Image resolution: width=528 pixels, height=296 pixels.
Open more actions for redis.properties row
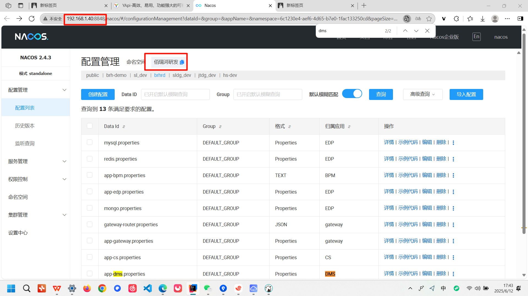453,159
